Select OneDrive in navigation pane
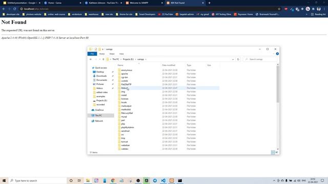328x184 pixels. pyautogui.click(x=99, y=110)
